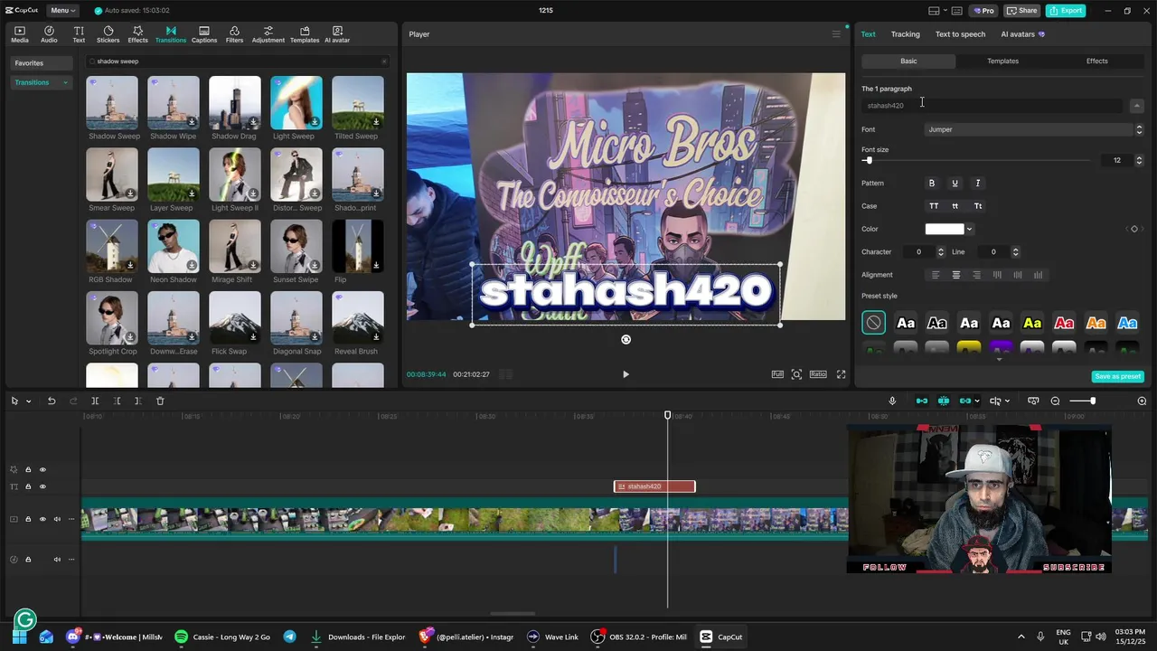Toggle visibility eye of text track
The height and width of the screenshot is (651, 1157).
coord(42,486)
